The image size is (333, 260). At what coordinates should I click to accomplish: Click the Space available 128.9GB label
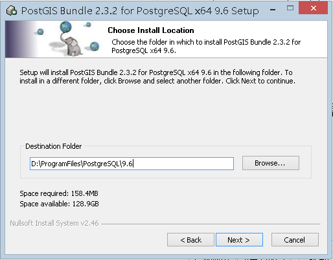pyautogui.click(x=59, y=204)
